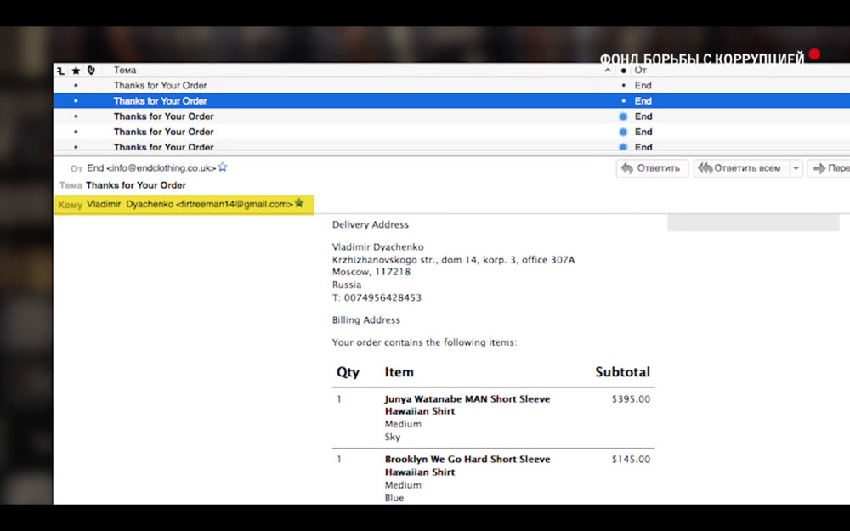The height and width of the screenshot is (531, 850).
Task: Click the Moscow, 117218 line
Action: 371,272
